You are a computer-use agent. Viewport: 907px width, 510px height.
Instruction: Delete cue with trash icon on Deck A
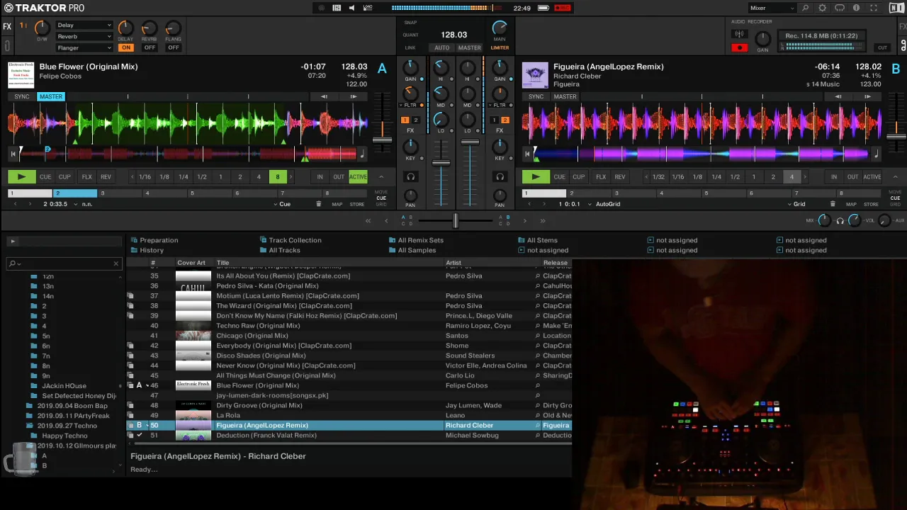318,204
